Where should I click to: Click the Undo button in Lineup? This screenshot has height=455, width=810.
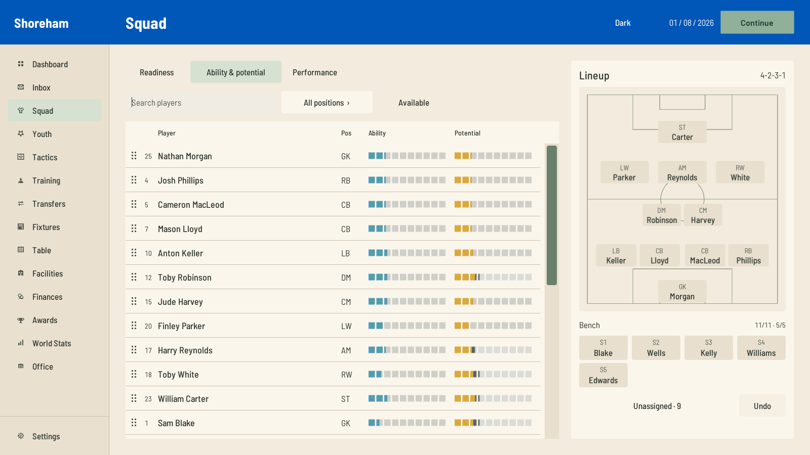pos(762,405)
